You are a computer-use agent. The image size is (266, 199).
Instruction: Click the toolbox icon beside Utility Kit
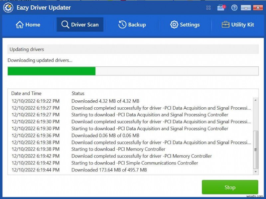coord(226,24)
